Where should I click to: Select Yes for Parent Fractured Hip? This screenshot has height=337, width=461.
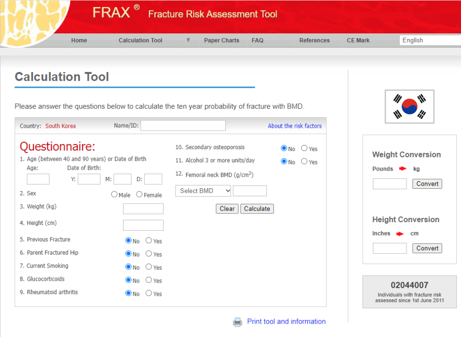(149, 253)
